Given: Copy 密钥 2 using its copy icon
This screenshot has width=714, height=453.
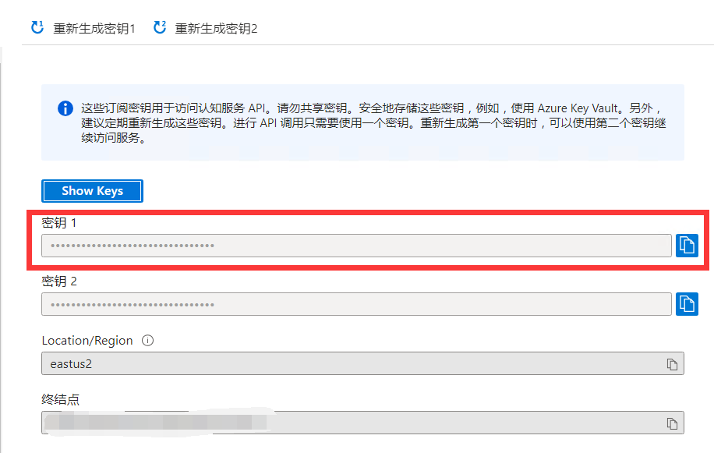Looking at the screenshot, I should pyautogui.click(x=687, y=303).
